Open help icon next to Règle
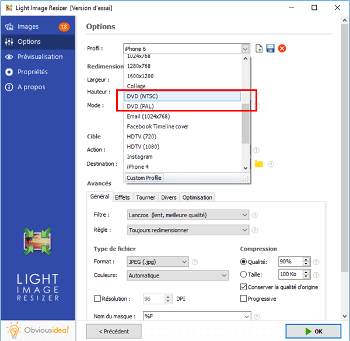This screenshot has height=341, width=350. point(255,230)
